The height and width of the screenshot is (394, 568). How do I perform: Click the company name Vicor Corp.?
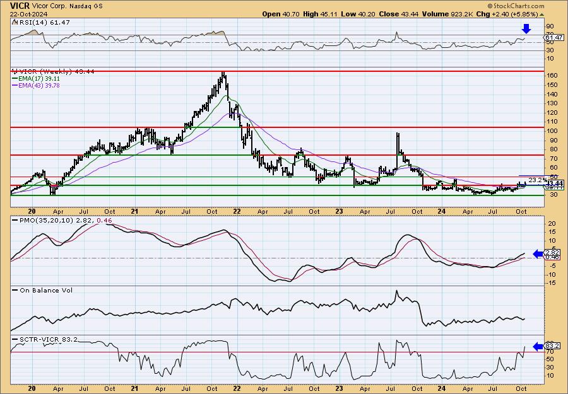tap(50, 6)
